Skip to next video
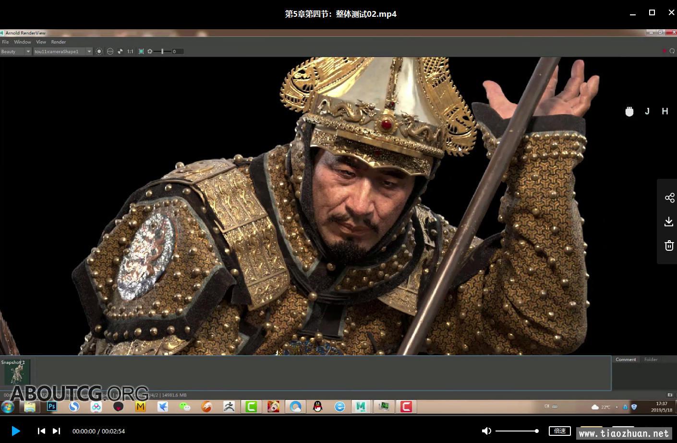Viewport: 677px width, 443px height. tap(56, 431)
